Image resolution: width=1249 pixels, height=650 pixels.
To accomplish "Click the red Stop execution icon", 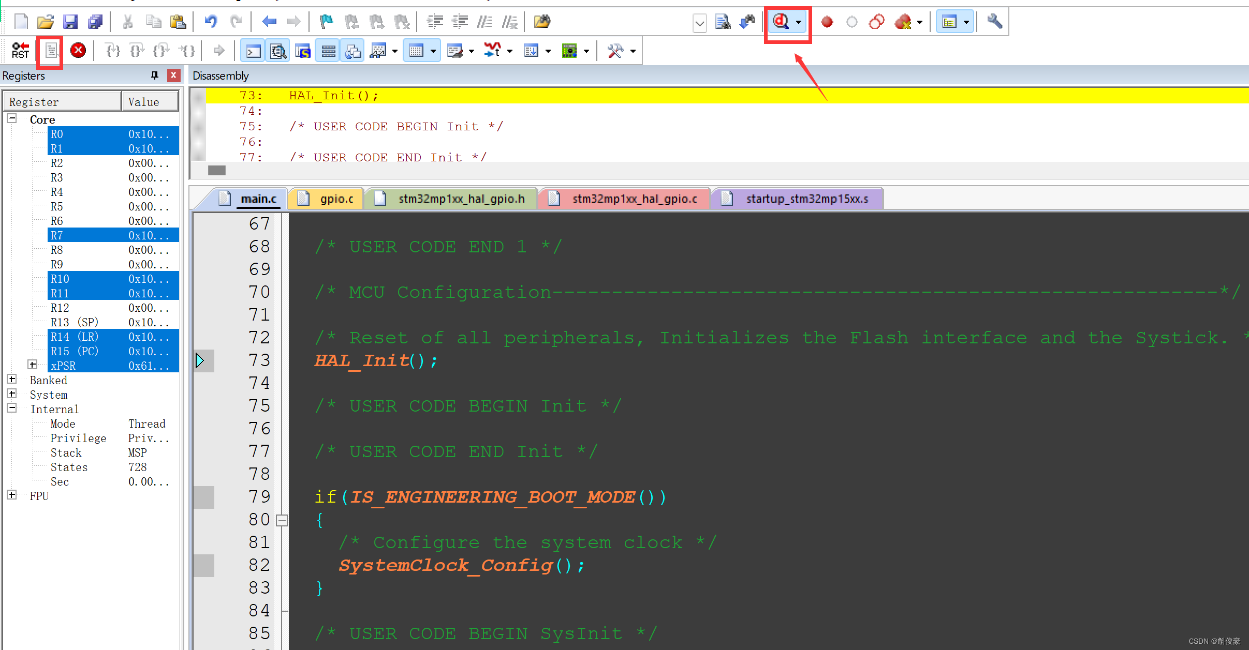I will [78, 50].
